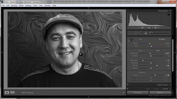Viewport: 177px width, 99px height.
Task: Select the Crop Overlay tool
Action: (131, 33)
